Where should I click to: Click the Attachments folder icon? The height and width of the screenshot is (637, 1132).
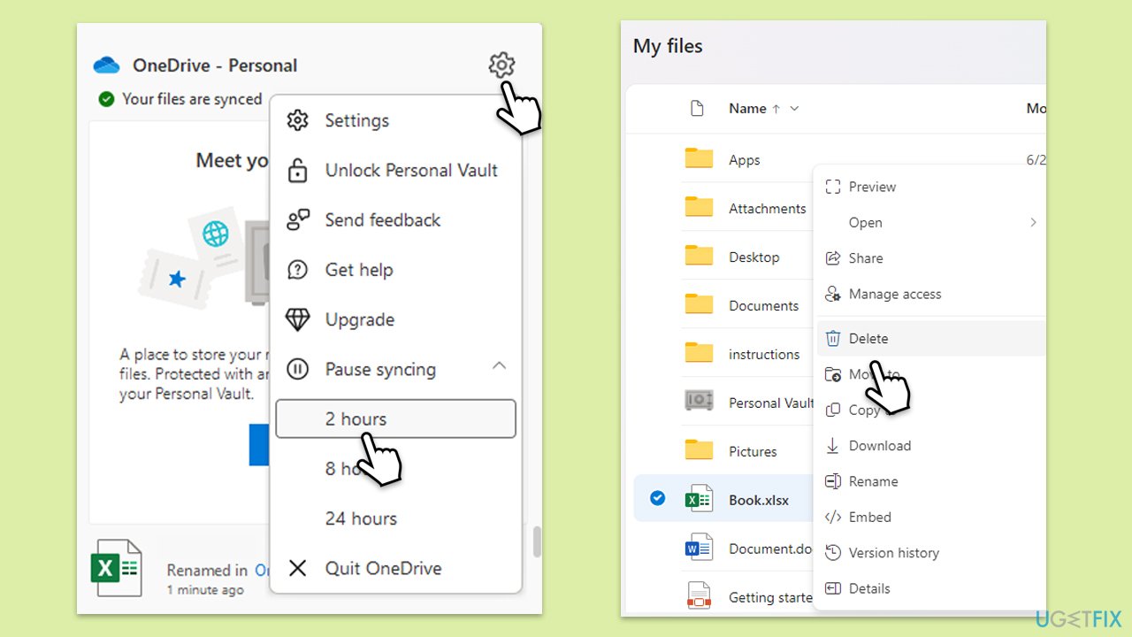[699, 208]
